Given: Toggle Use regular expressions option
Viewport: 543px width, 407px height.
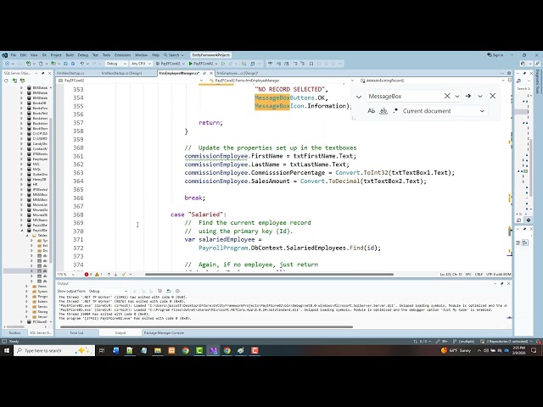Looking at the screenshot, I should 395,111.
